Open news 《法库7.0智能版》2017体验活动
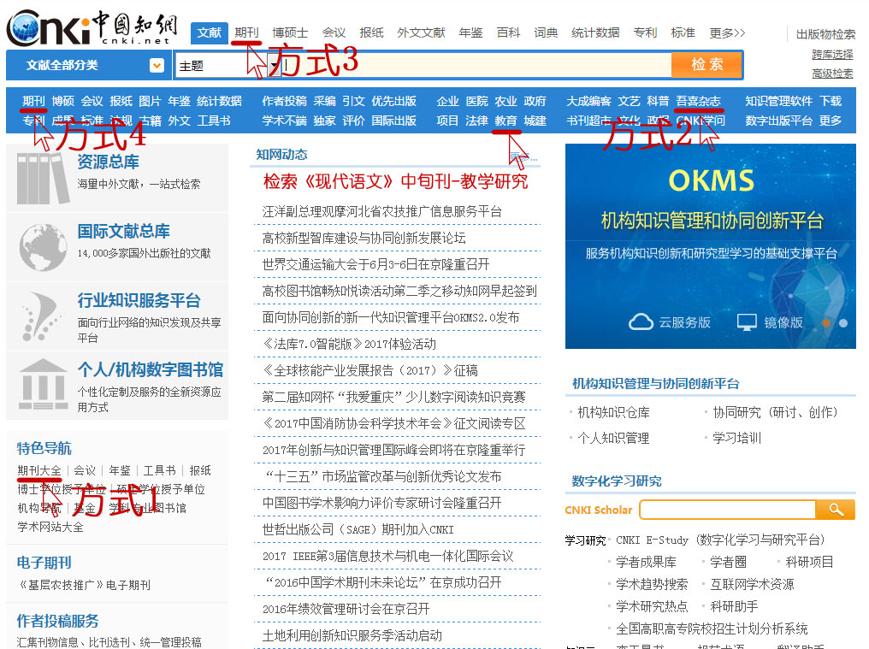The image size is (869, 649). 349,344
